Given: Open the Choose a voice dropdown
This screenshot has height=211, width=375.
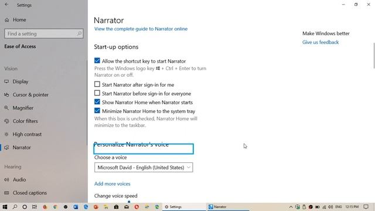Looking at the screenshot, I should 144,168.
